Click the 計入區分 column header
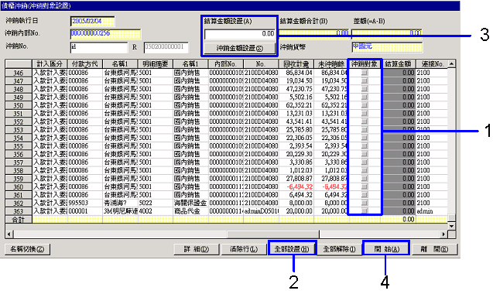Image resolution: width=493 pixels, height=294 pixels. click(50, 64)
